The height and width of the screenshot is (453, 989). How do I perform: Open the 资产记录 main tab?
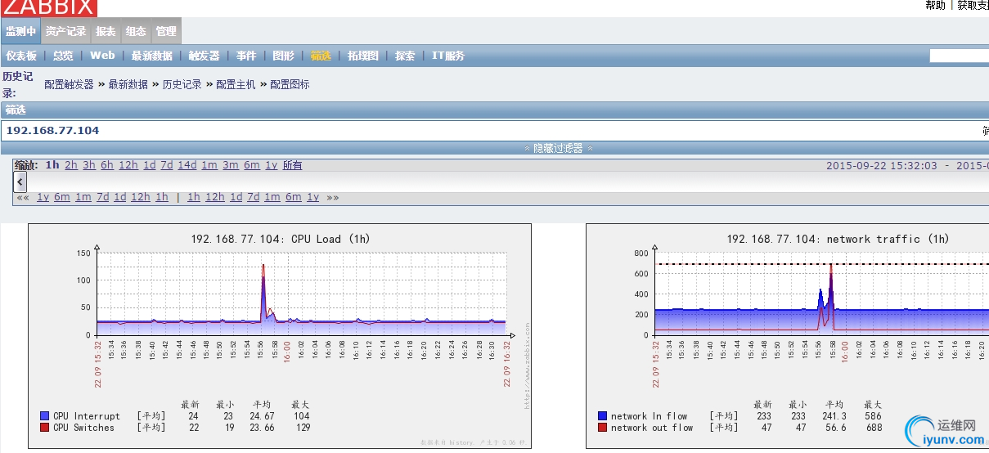(65, 31)
